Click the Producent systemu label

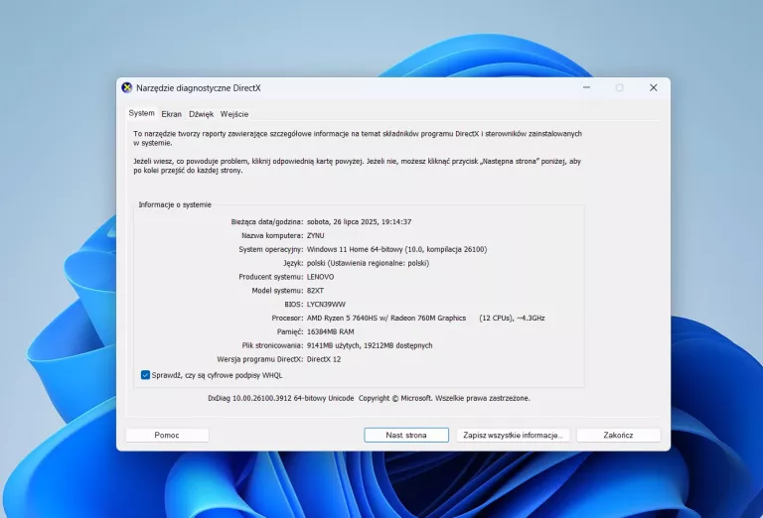pyautogui.click(x=270, y=277)
